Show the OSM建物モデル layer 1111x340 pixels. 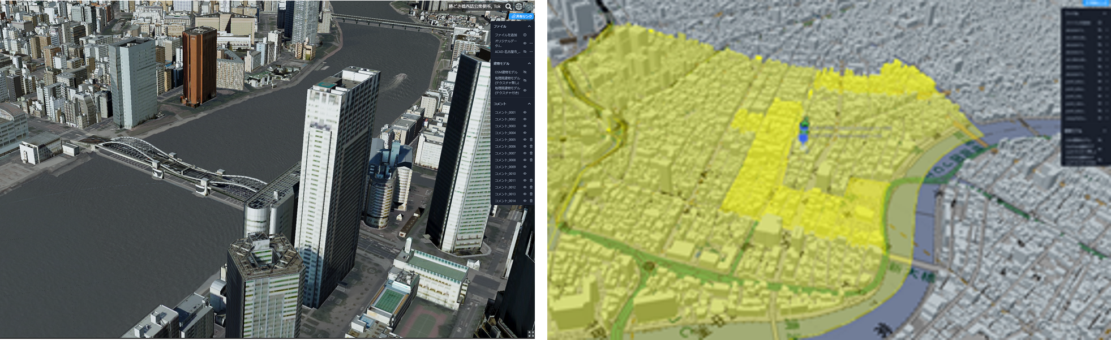525,72
